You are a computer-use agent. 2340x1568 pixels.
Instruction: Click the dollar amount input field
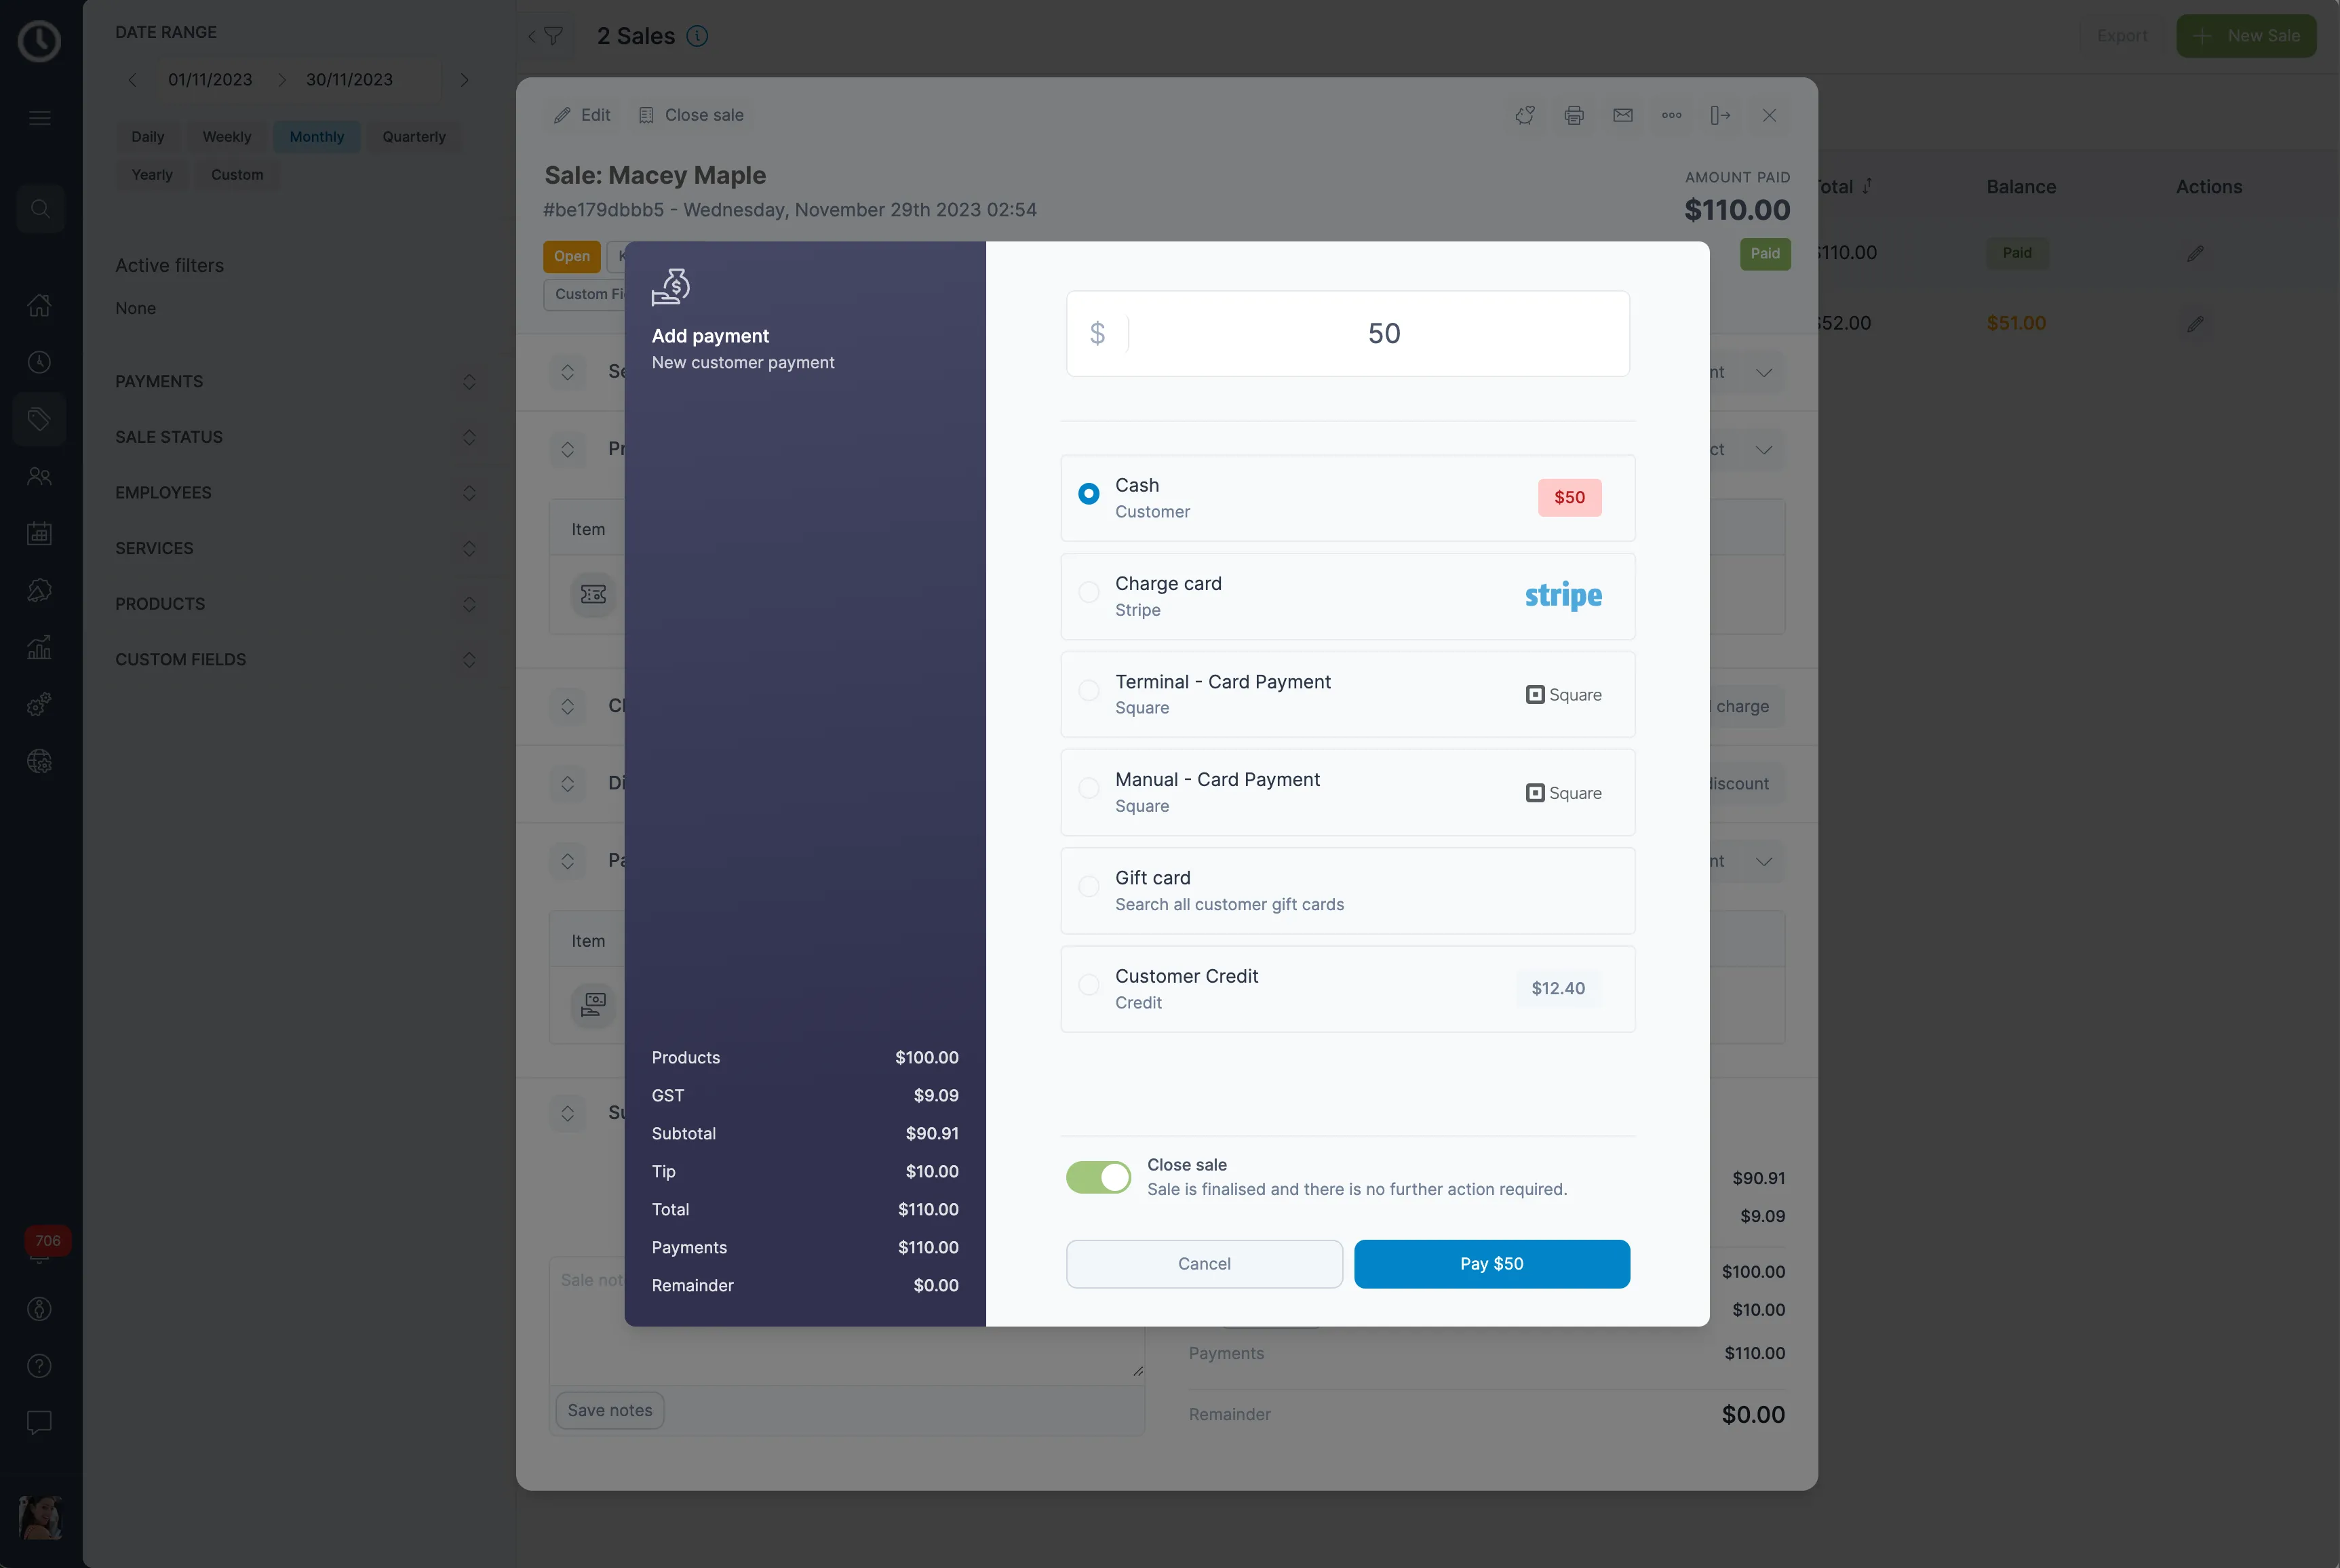[1383, 332]
